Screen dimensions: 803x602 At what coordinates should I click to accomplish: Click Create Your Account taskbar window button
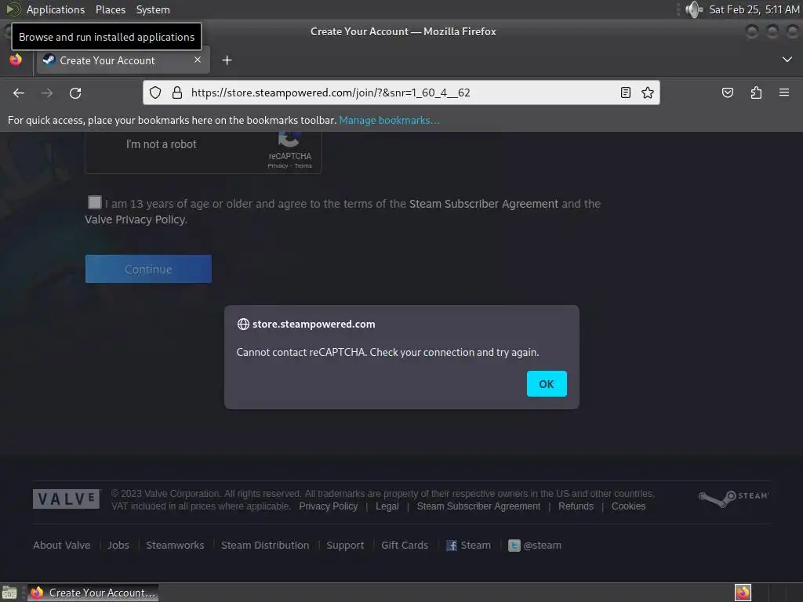click(x=93, y=593)
